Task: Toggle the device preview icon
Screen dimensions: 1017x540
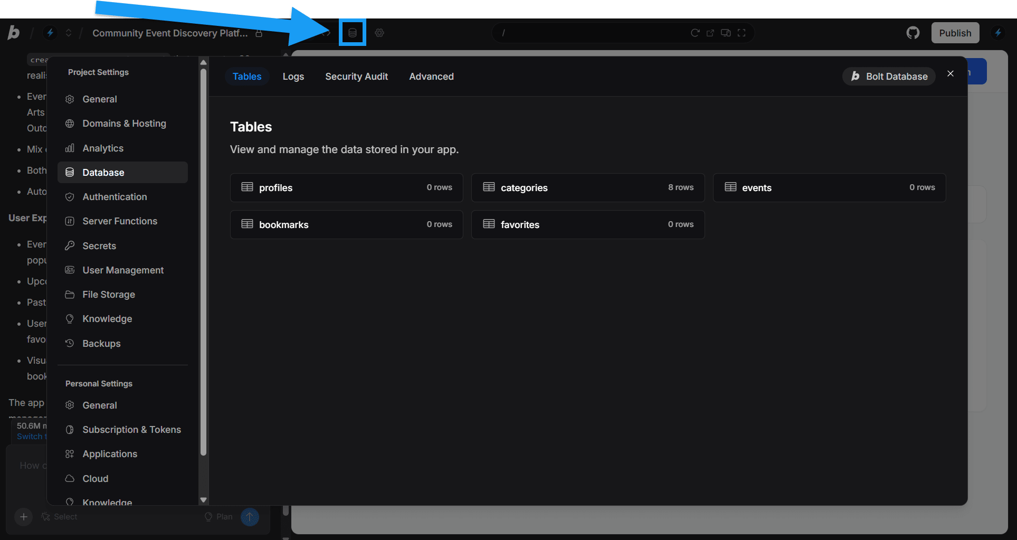Action: (726, 32)
